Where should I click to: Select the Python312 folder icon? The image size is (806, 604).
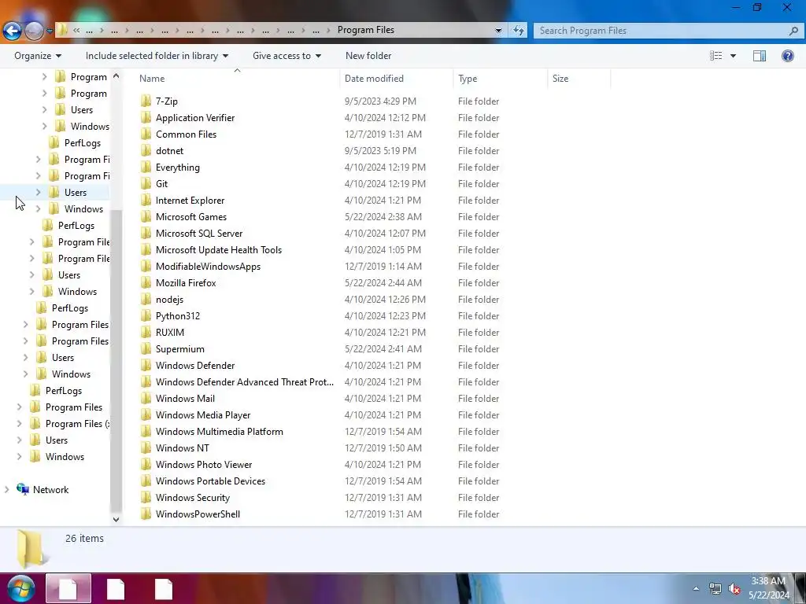146,316
